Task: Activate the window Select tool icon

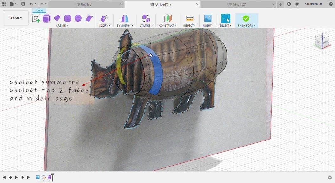Action: (226, 18)
